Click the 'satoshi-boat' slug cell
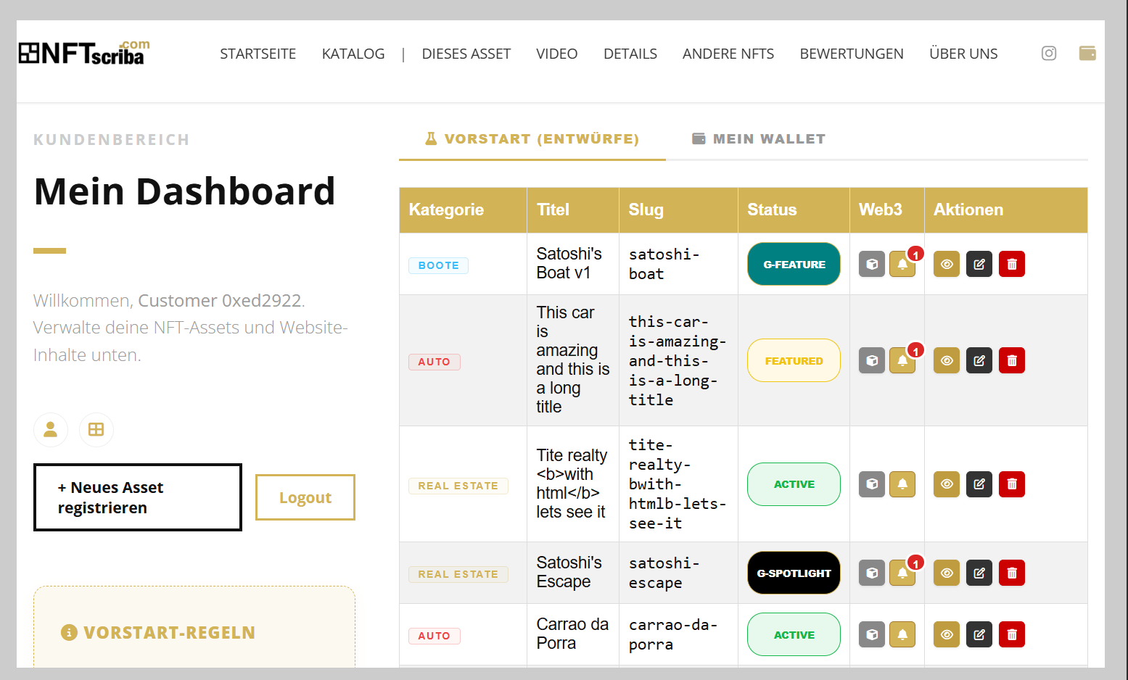This screenshot has height=680, width=1128. point(678,264)
